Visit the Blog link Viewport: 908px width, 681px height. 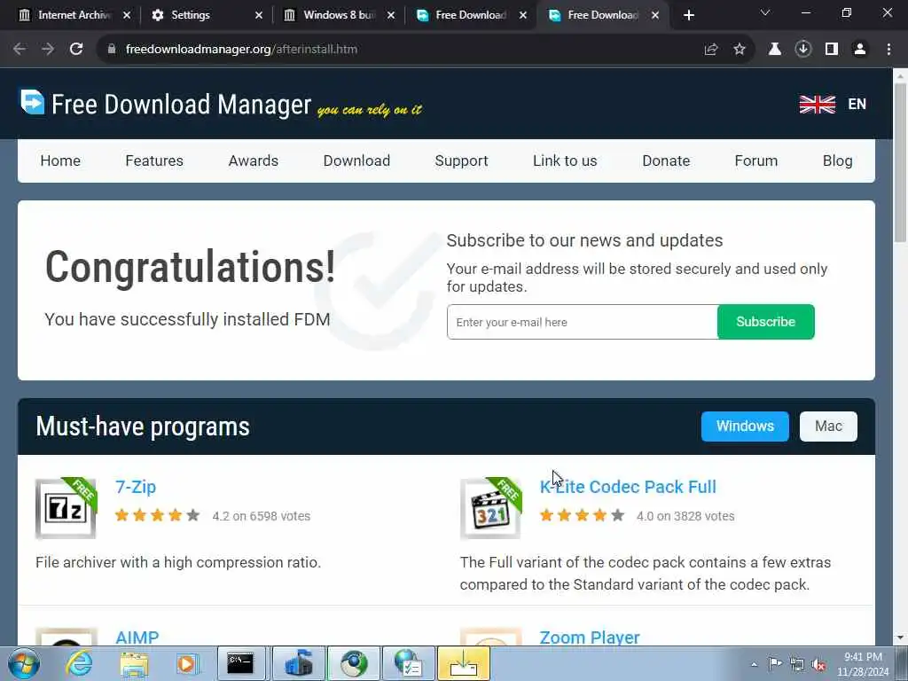pos(837,161)
